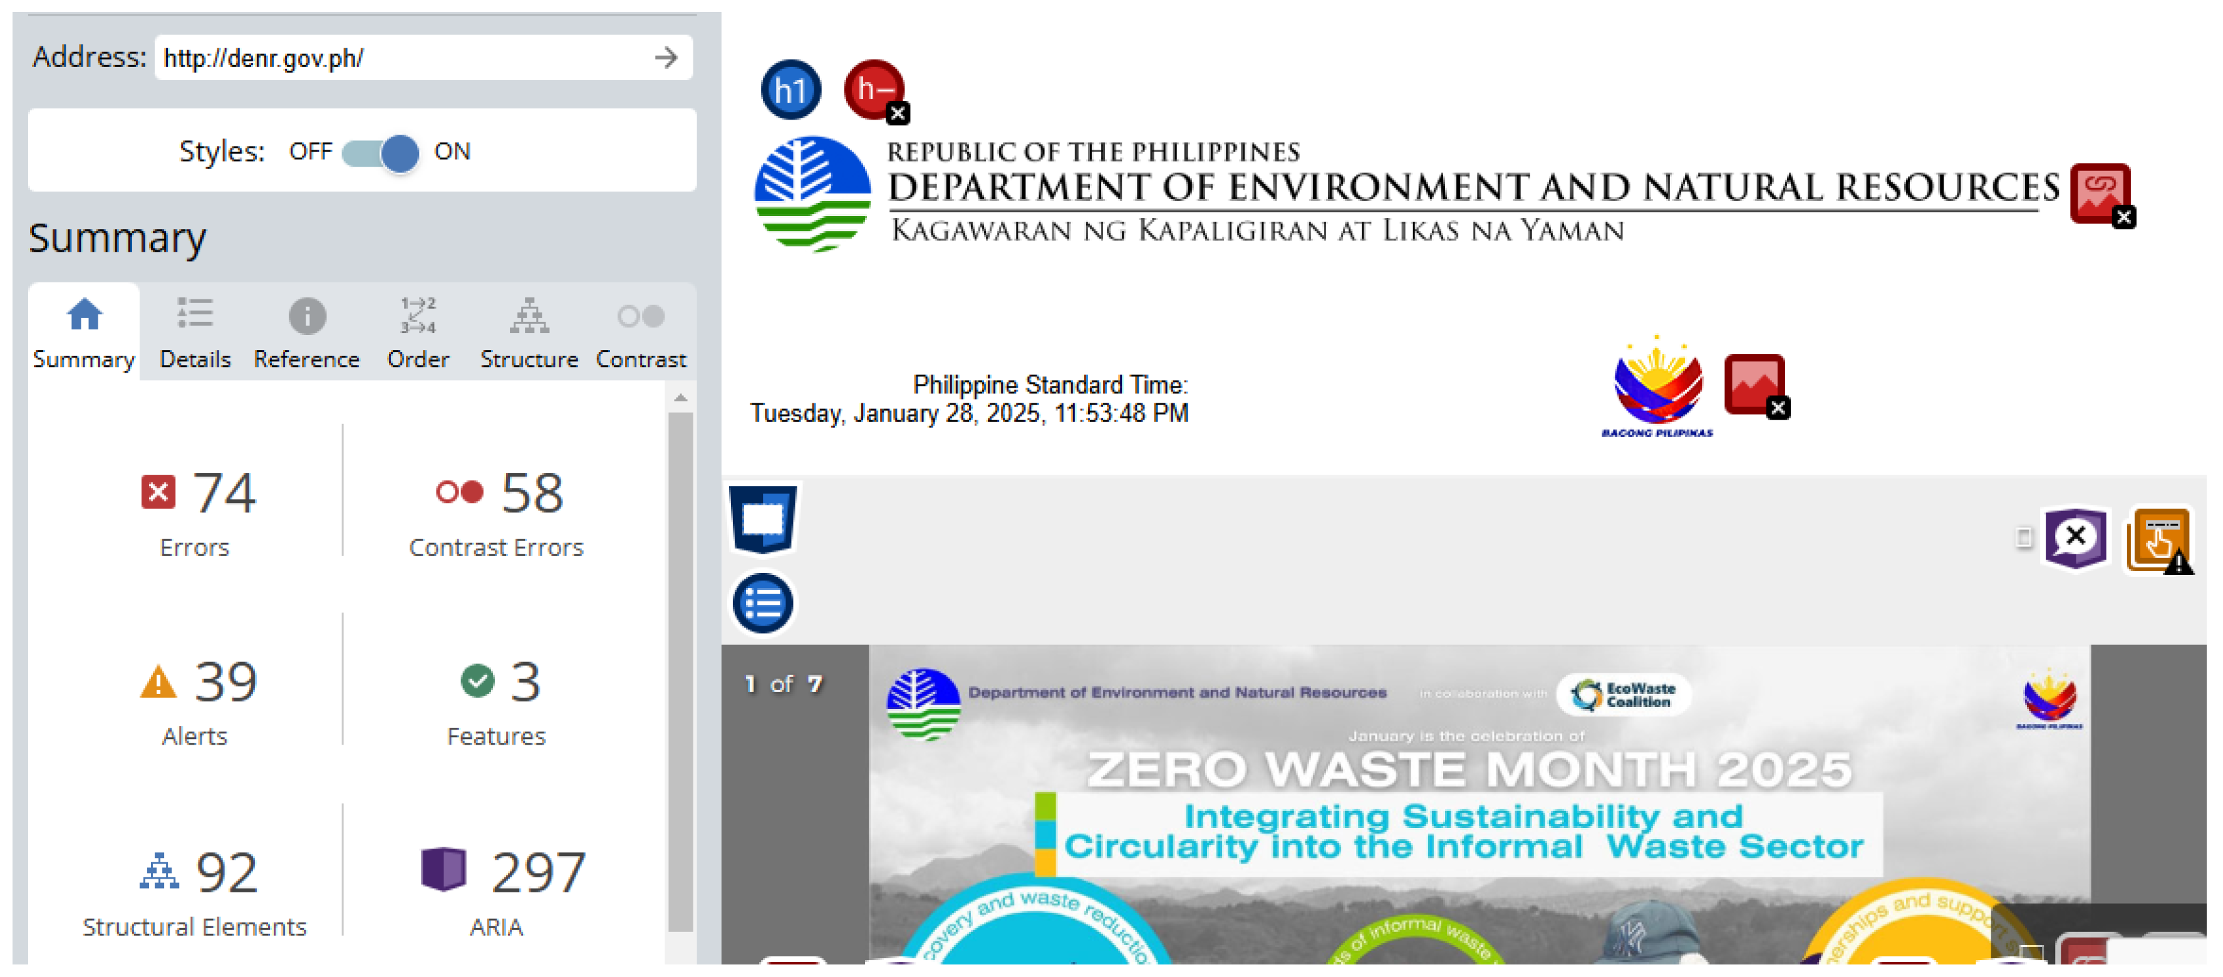Screen dimensions: 2223x977
Task: Click the summary panel scroll-up arrow
Action: coord(681,398)
